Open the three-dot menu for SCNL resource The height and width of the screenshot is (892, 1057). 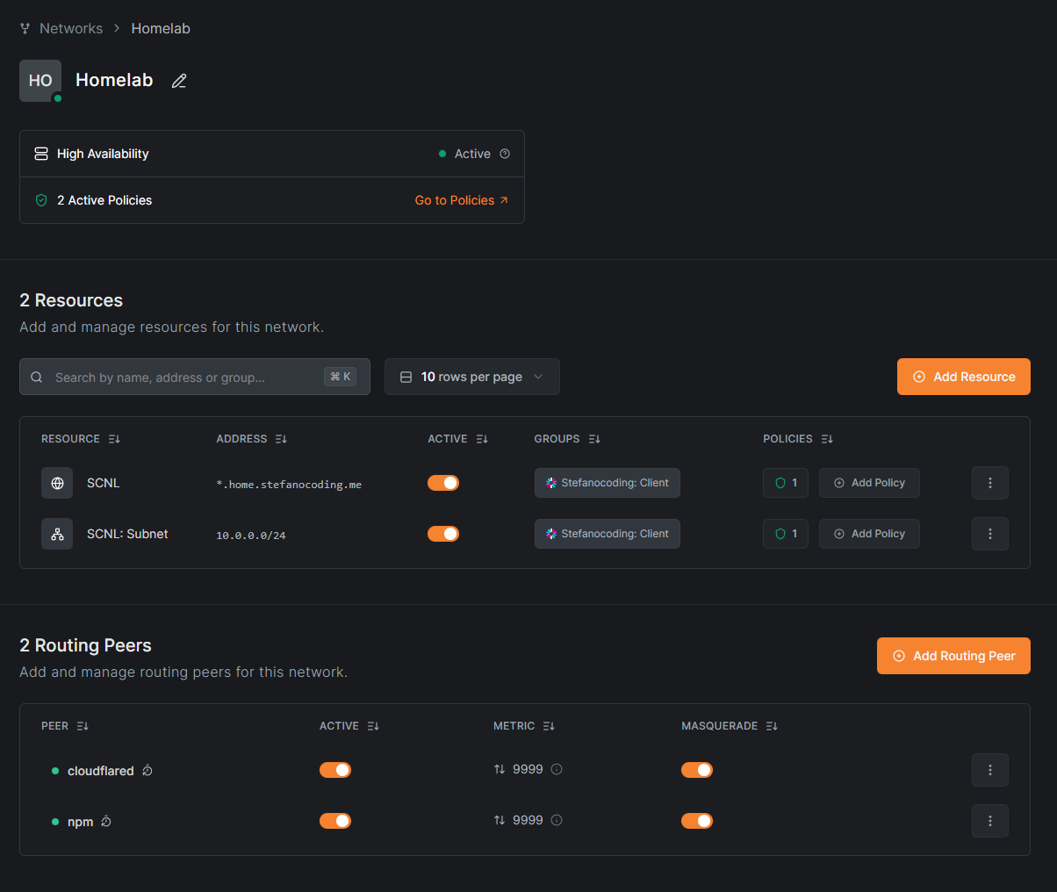pyautogui.click(x=989, y=483)
